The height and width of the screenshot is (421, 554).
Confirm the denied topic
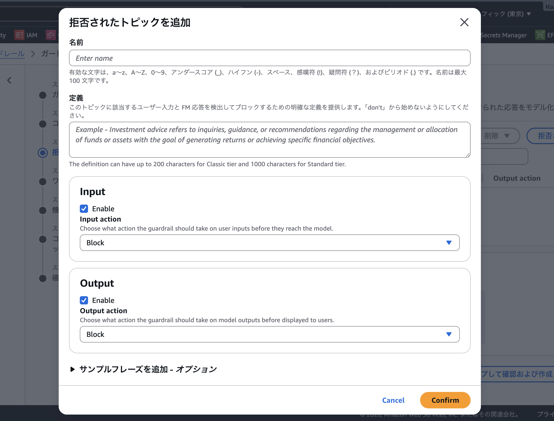point(445,400)
